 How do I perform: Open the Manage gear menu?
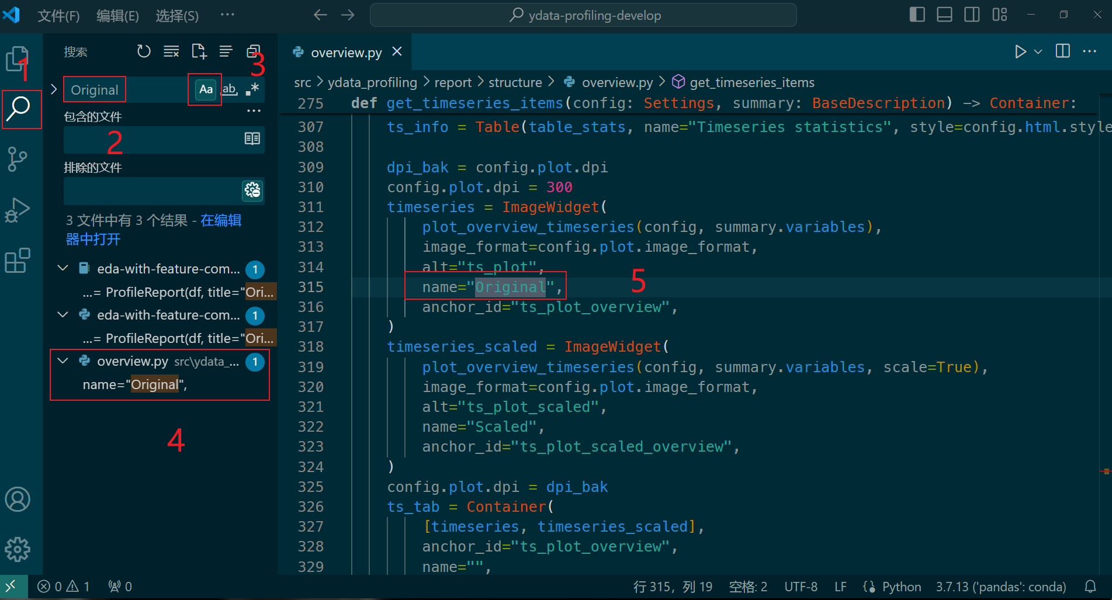click(18, 549)
